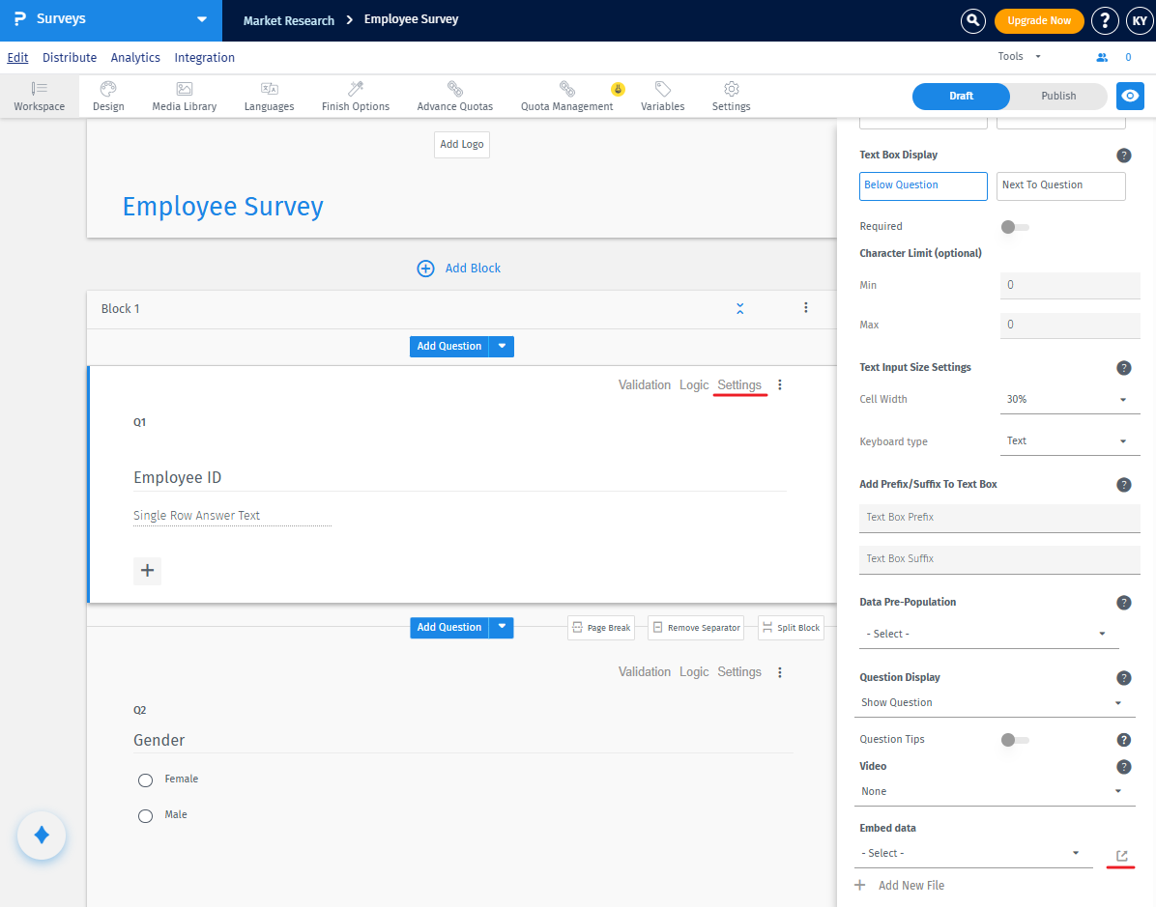Click Upgrade Now button
The image size is (1156, 907).
1039,20
